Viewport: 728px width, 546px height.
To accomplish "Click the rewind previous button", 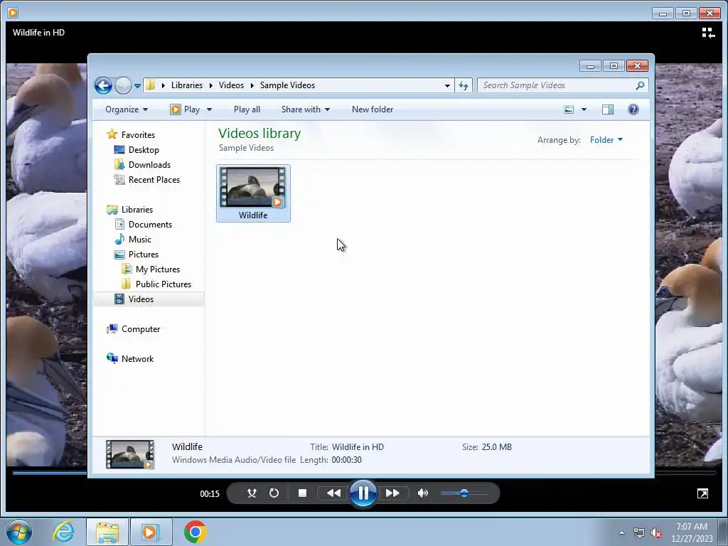I will pyautogui.click(x=333, y=493).
